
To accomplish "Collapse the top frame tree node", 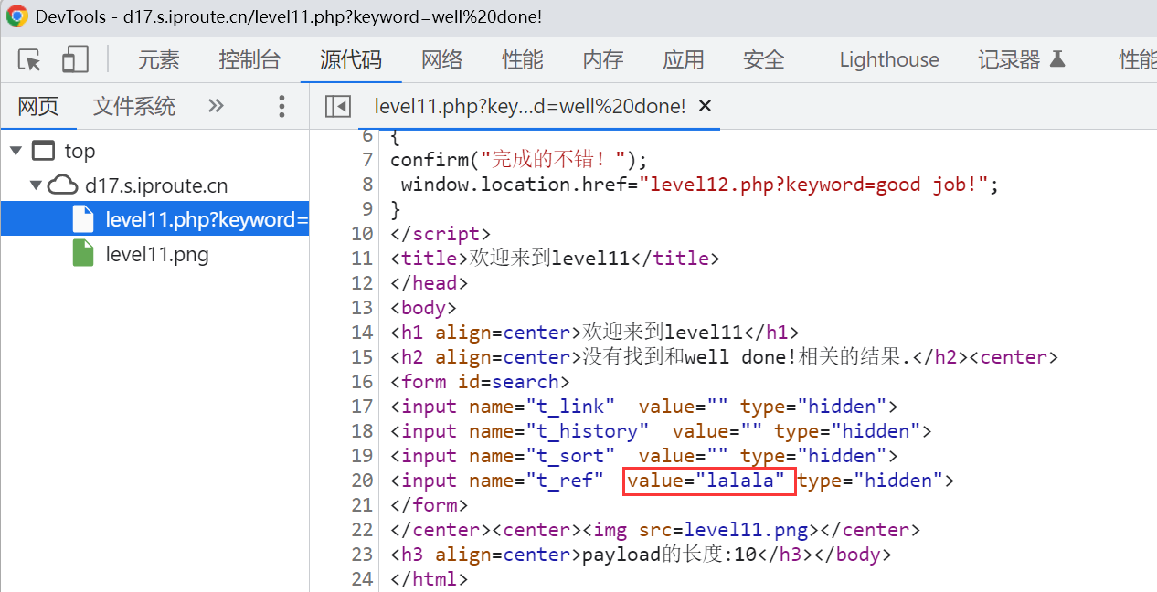I will point(16,151).
